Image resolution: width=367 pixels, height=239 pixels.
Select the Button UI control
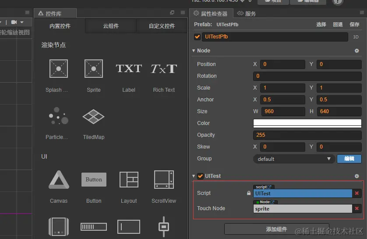coord(94,180)
